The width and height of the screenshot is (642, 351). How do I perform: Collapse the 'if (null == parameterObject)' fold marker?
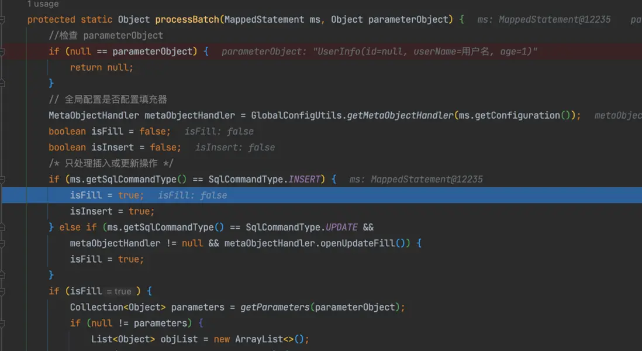click(x=2, y=51)
